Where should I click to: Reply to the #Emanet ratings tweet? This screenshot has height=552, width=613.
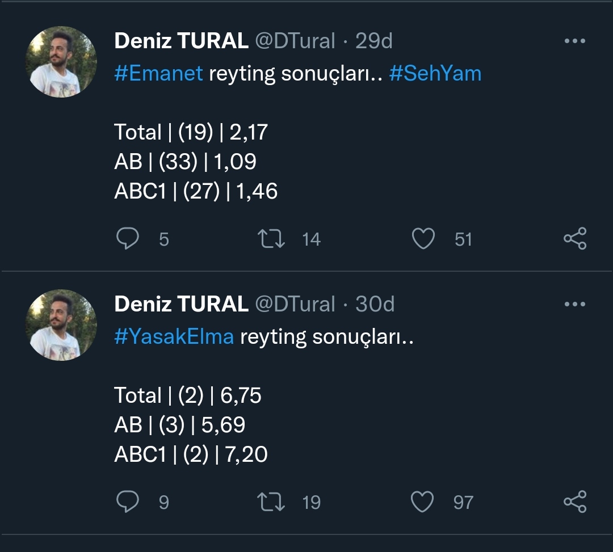[x=128, y=239]
